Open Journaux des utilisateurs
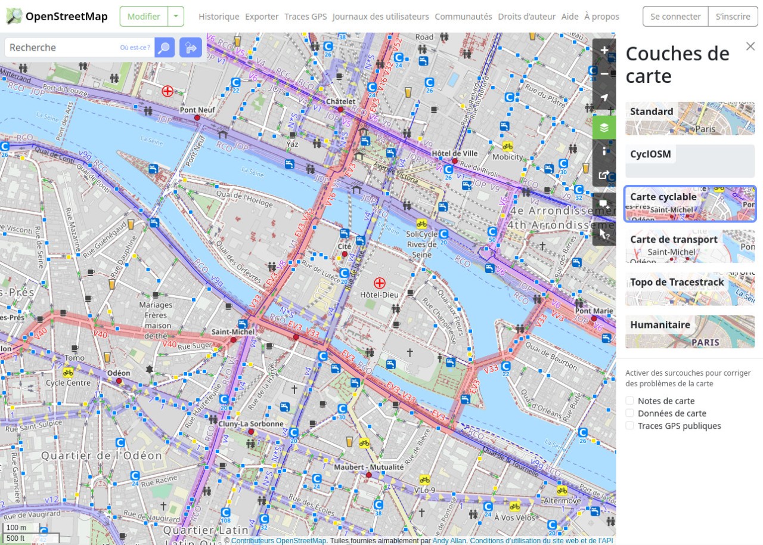The width and height of the screenshot is (763, 545). click(381, 17)
